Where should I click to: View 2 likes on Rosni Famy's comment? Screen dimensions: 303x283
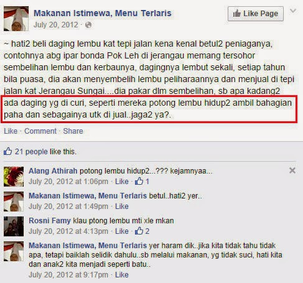142,231
